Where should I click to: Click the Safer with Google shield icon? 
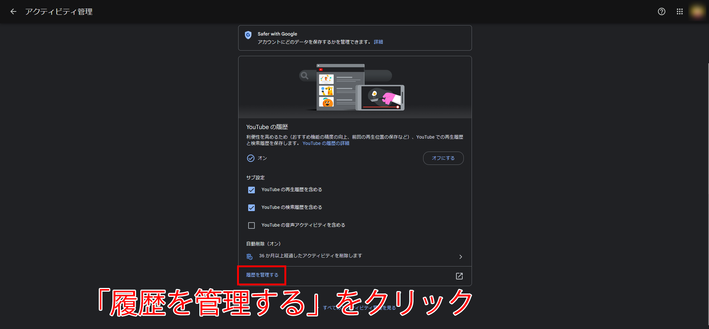point(248,35)
